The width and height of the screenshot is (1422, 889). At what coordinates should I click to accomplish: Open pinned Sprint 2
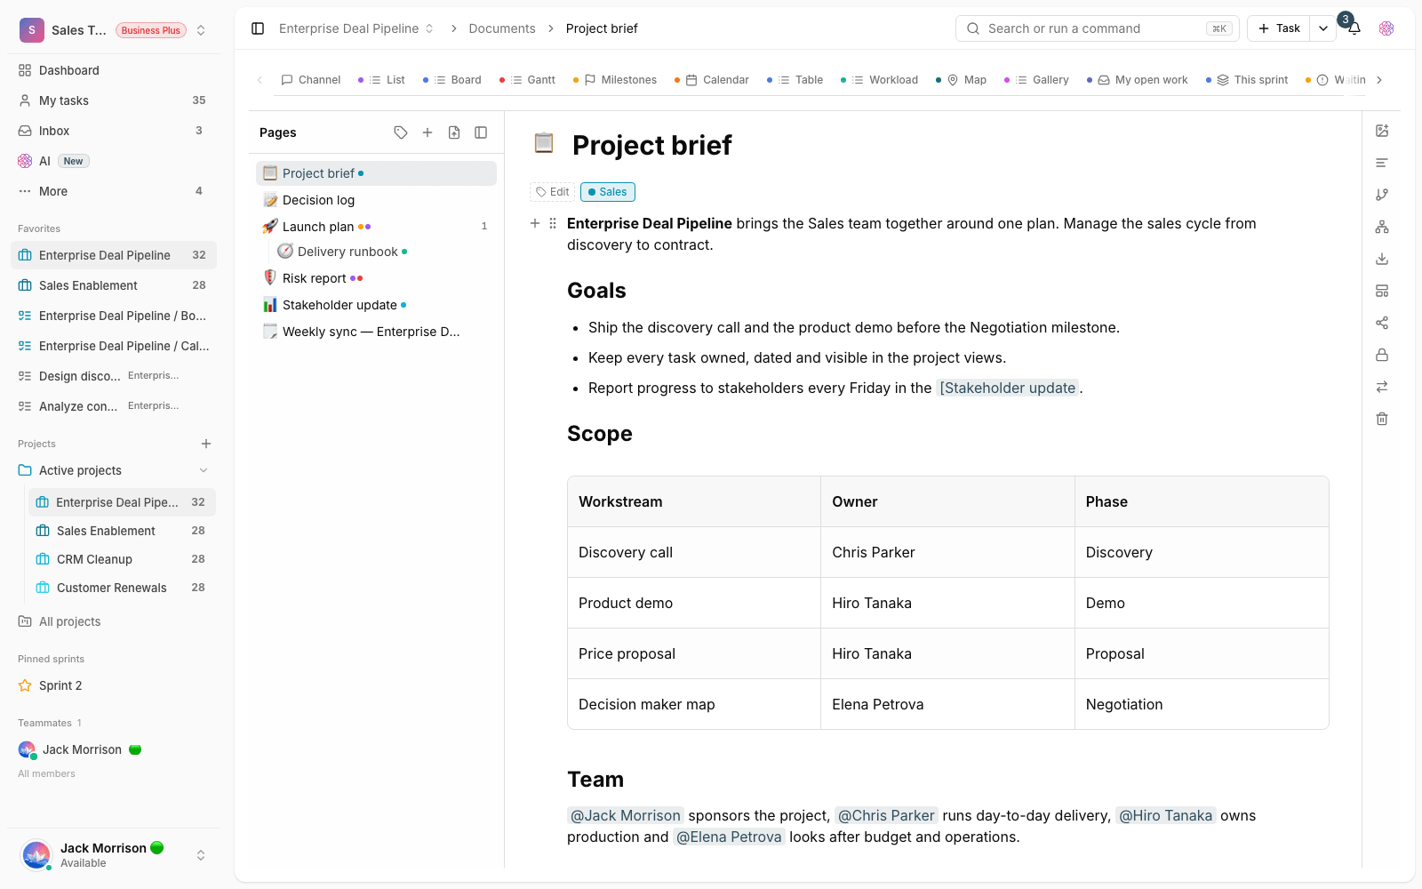[x=114, y=685]
